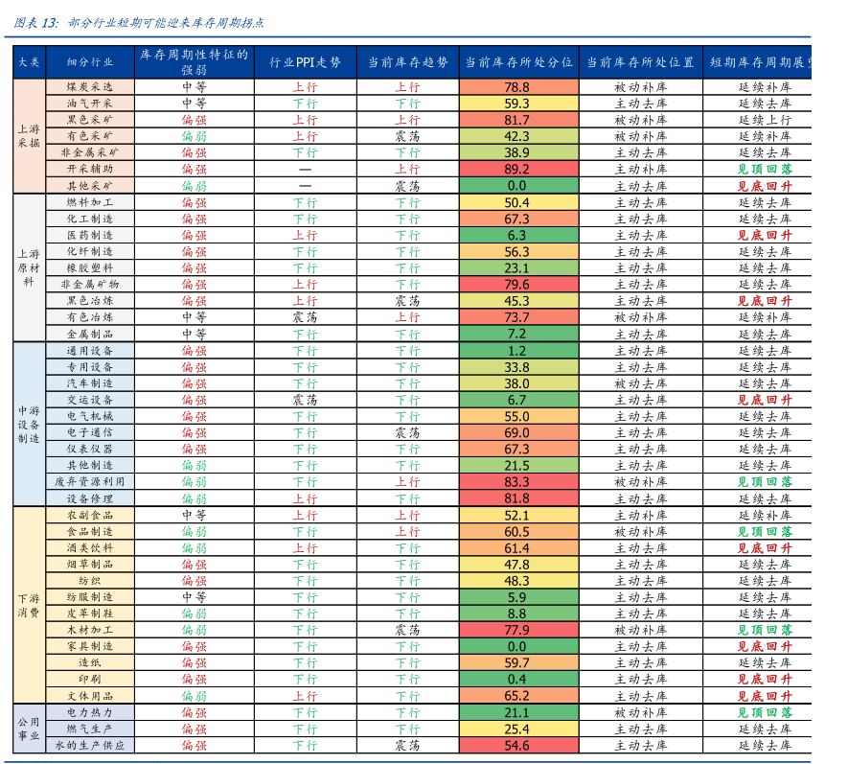Click the red 89.2 percentile cell
Viewport: 848px width, 764px height.
coord(517,169)
